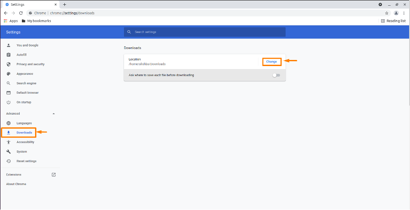Click the wrench System icon

(x=9, y=152)
